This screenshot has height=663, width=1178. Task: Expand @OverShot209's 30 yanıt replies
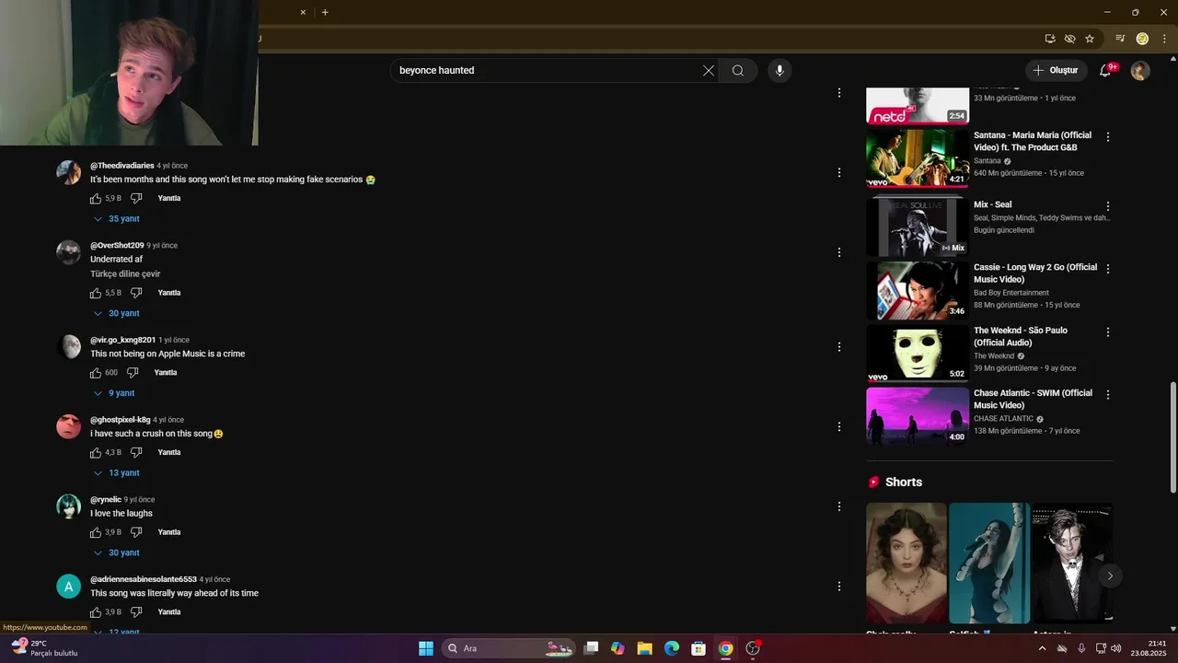[117, 314]
